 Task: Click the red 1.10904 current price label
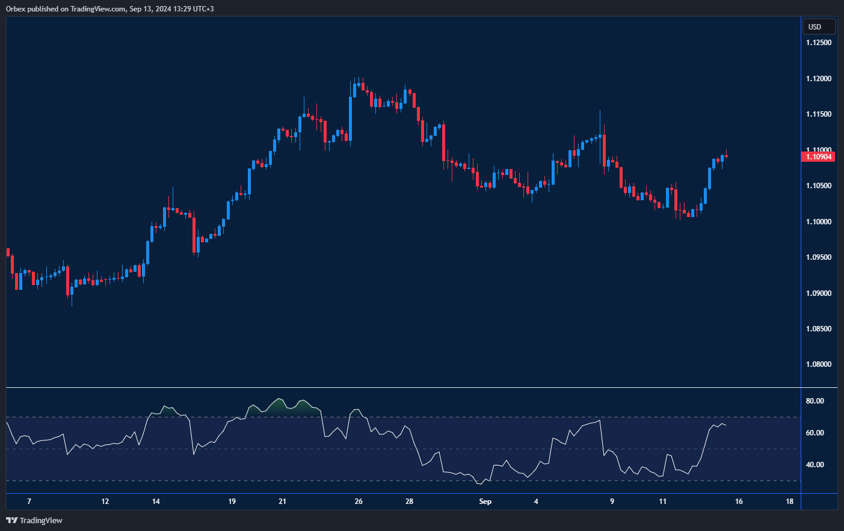pos(818,157)
